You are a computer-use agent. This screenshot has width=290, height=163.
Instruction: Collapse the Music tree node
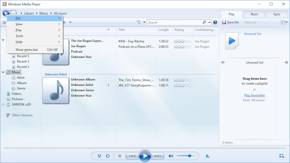pos(3,72)
